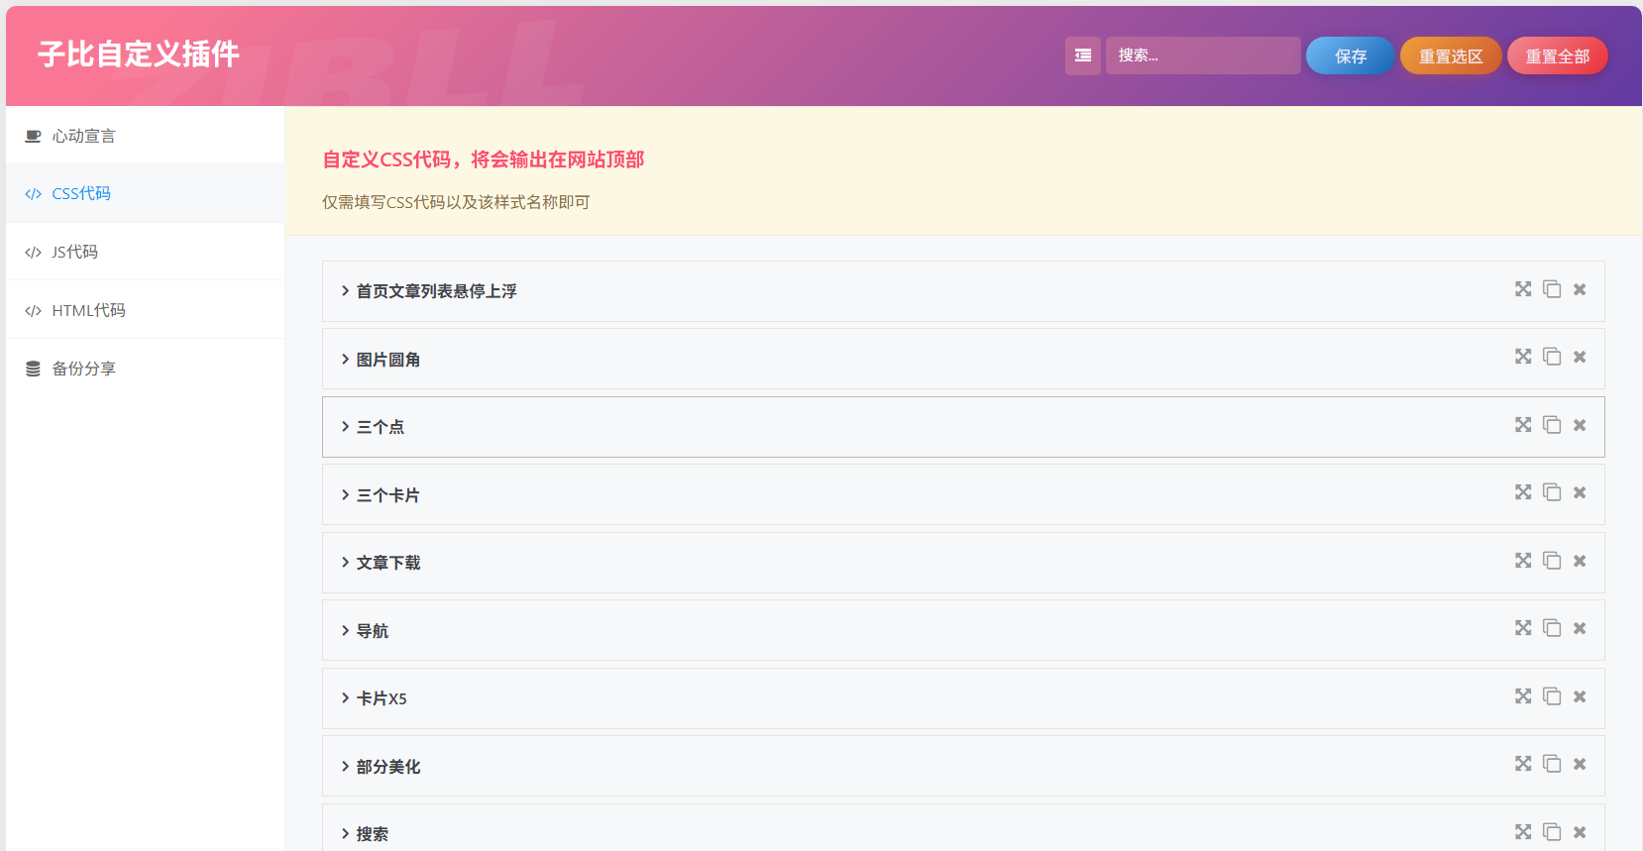The width and height of the screenshot is (1643, 851).
Task: Switch to the HTML代码 sidebar tab
Action: 88,310
